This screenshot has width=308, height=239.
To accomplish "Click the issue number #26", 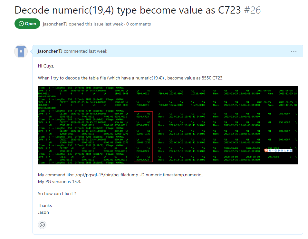I will pos(252,10).
